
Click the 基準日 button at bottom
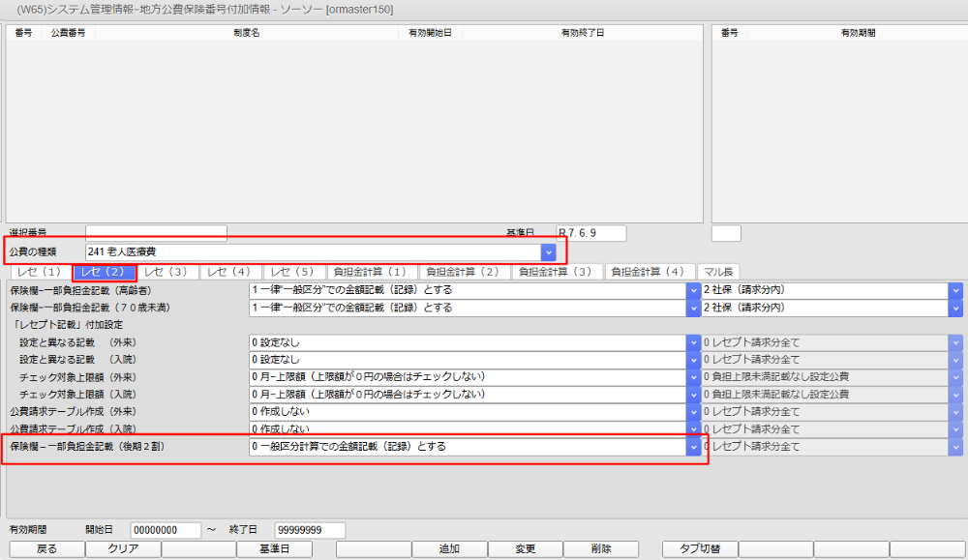pos(273,549)
